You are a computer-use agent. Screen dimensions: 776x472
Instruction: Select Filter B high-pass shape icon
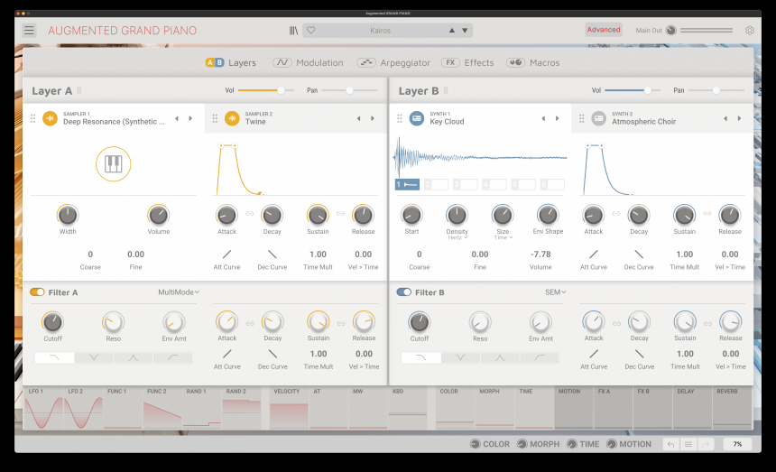pos(540,357)
